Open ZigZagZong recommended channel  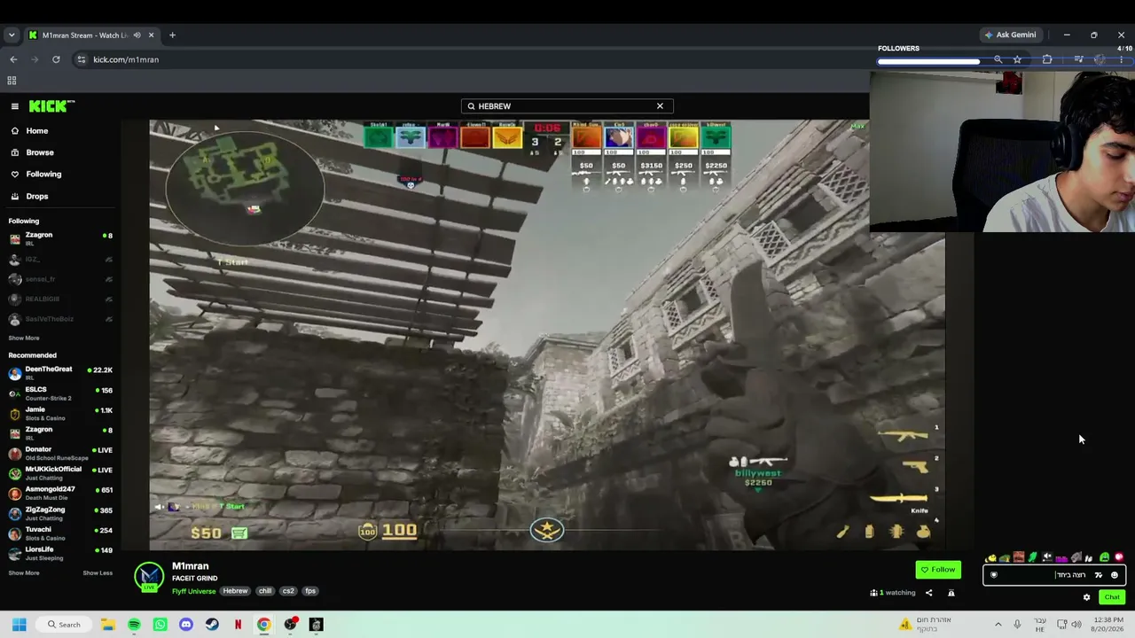pyautogui.click(x=60, y=513)
